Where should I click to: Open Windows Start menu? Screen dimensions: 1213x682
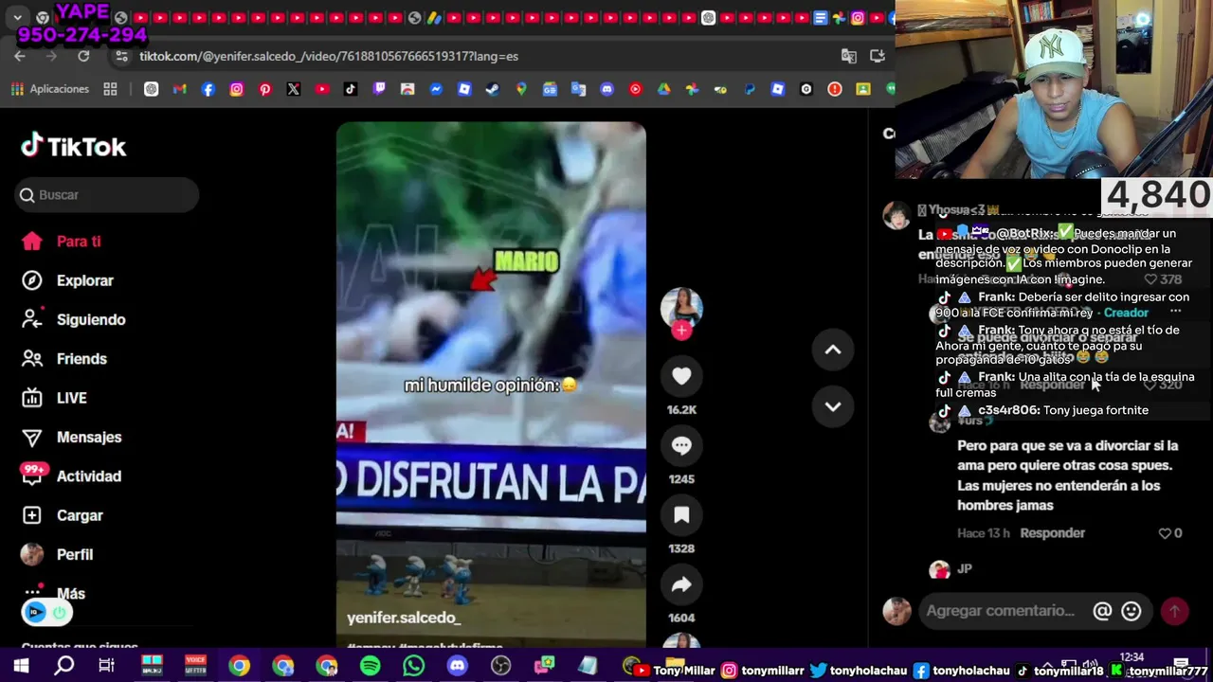point(20,666)
